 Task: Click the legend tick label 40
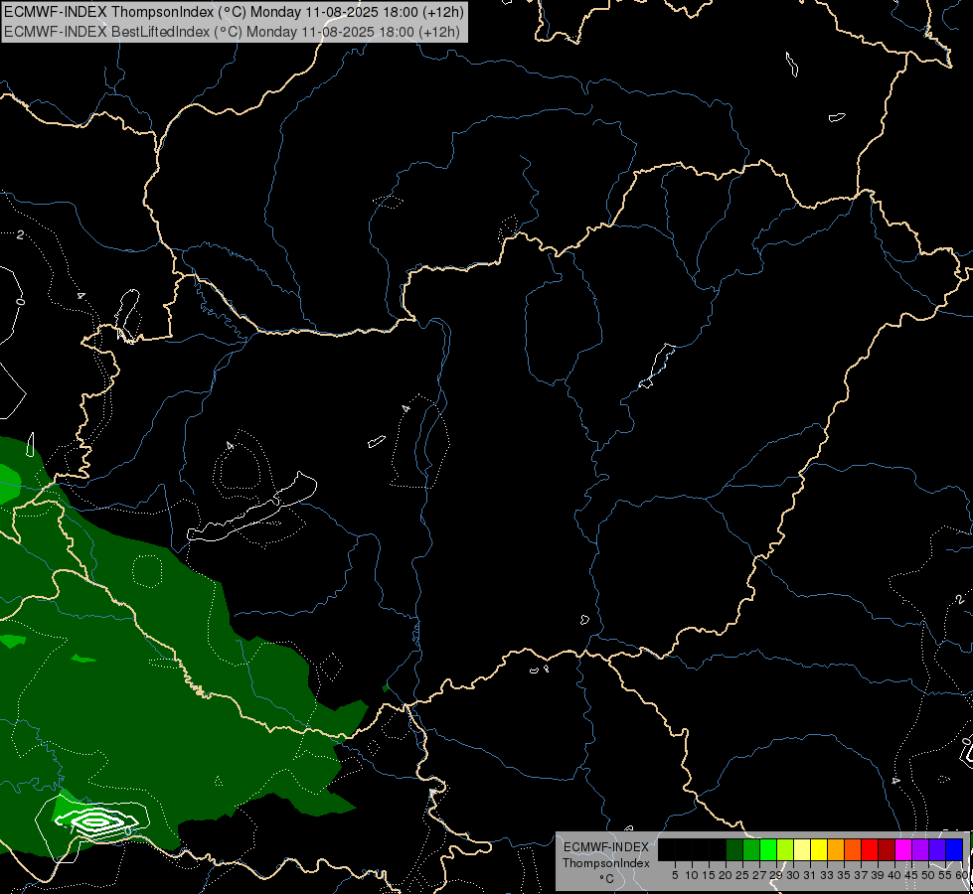[x=894, y=875]
